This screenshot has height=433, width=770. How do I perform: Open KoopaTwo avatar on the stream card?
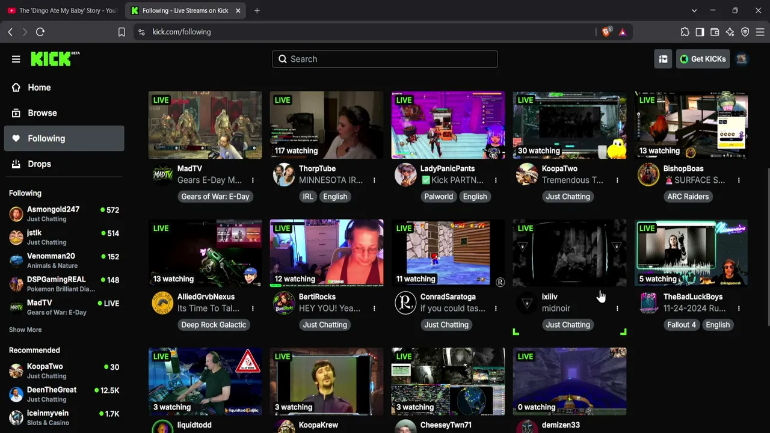pos(527,175)
